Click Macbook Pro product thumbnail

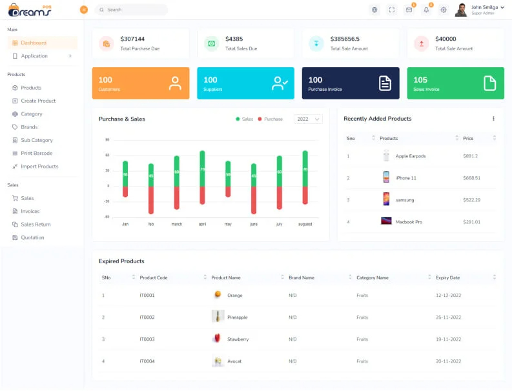pos(386,221)
